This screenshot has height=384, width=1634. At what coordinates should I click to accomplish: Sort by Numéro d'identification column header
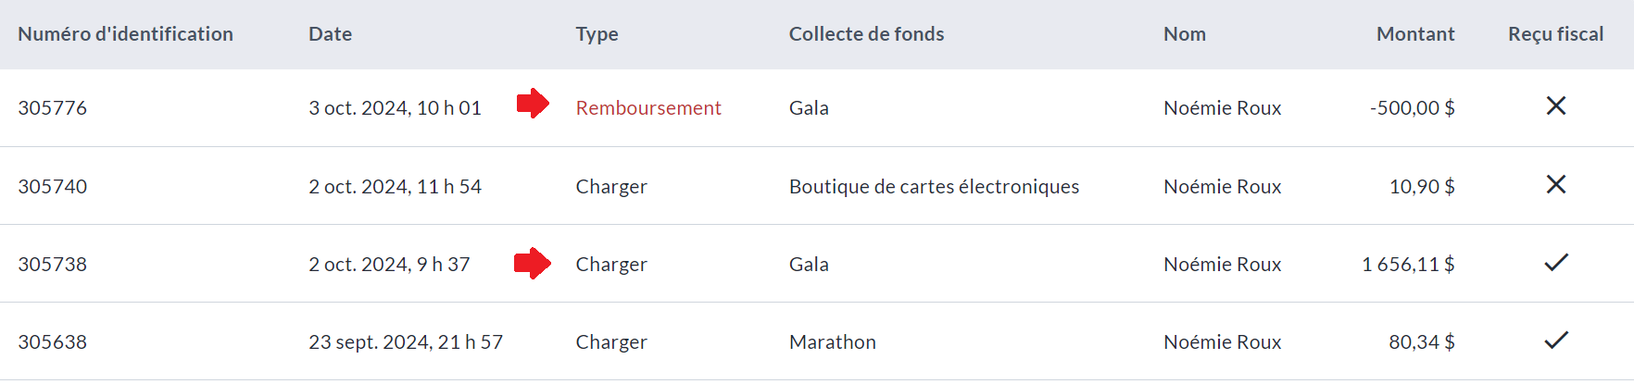(125, 34)
